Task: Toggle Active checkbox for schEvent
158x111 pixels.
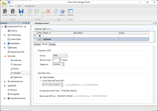Action: coord(40,39)
